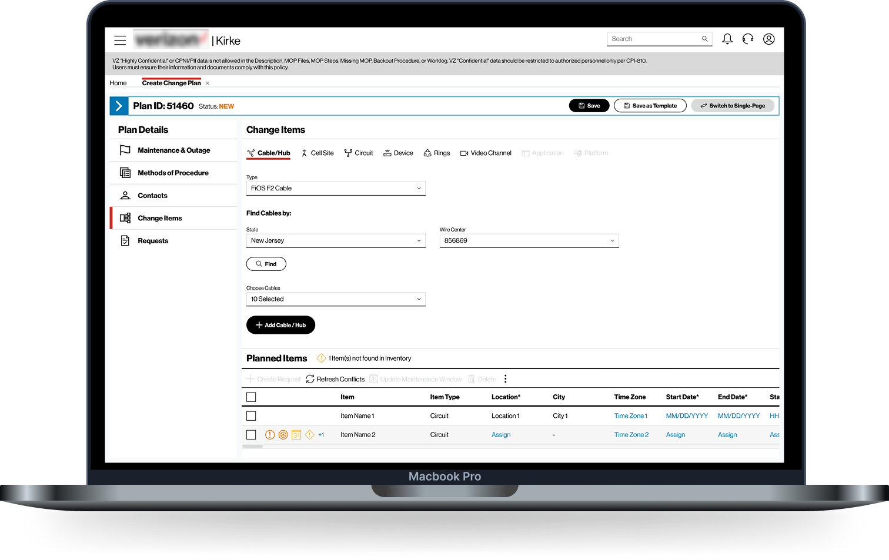Open Maintenance & Outage section

click(x=173, y=150)
